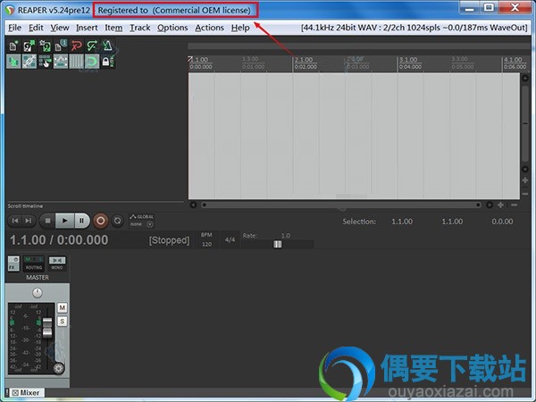
Task: Click the Master volume fader handle
Action: click(x=47, y=327)
